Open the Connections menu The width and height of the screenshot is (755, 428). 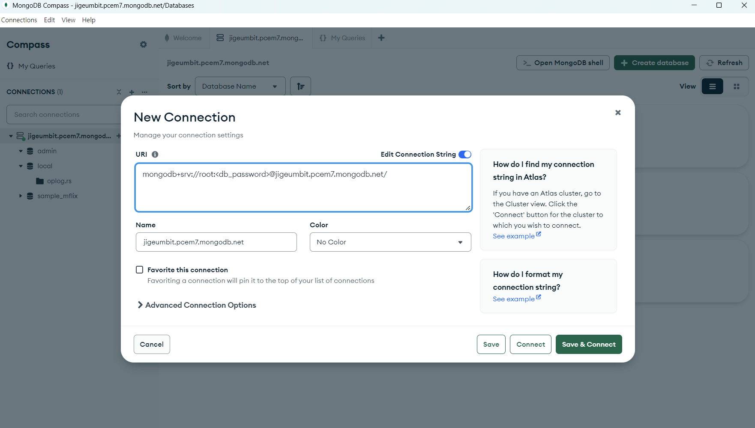pyautogui.click(x=19, y=20)
